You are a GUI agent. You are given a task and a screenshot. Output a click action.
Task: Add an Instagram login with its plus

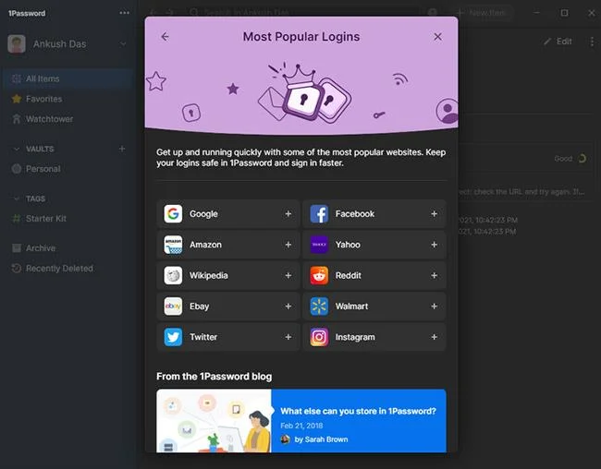[x=434, y=337]
